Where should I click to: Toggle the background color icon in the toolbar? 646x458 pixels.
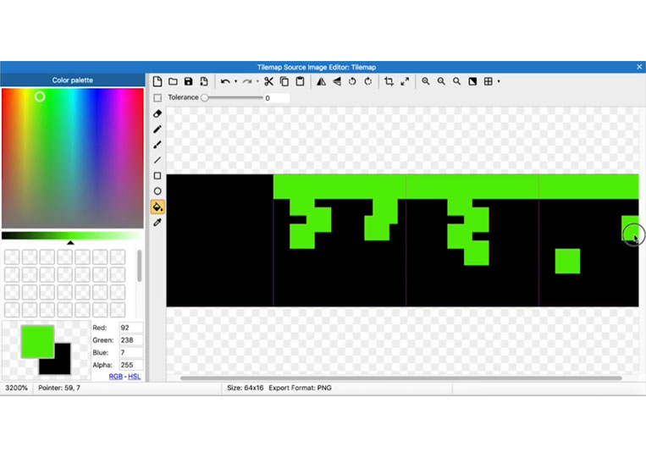[472, 81]
